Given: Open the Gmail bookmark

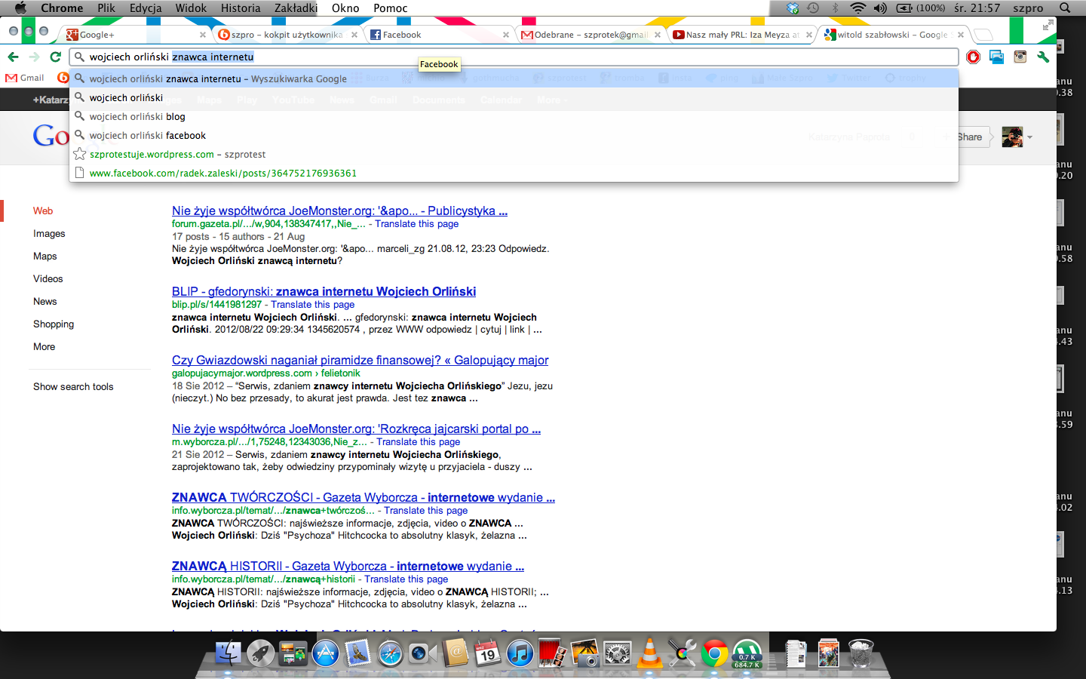Looking at the screenshot, I should (x=25, y=78).
